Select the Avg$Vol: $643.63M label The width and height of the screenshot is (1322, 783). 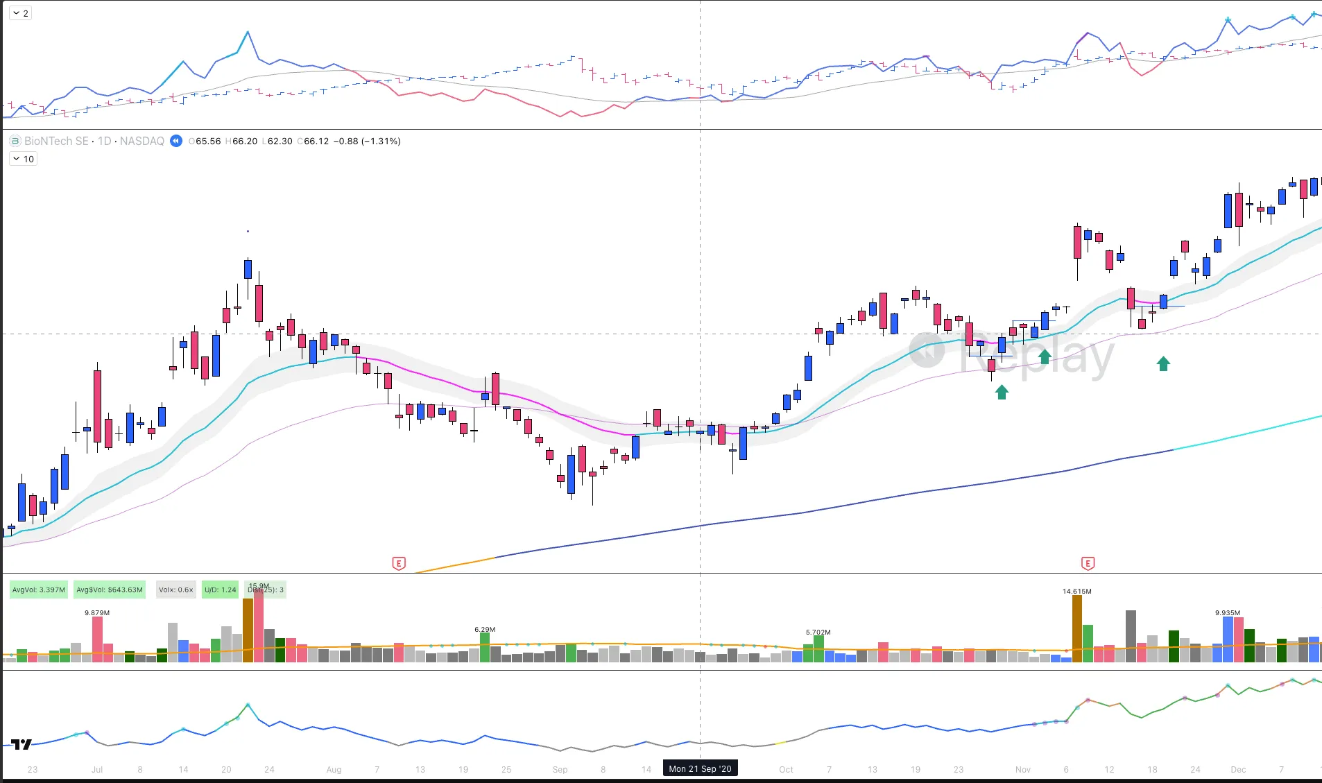[x=110, y=590]
